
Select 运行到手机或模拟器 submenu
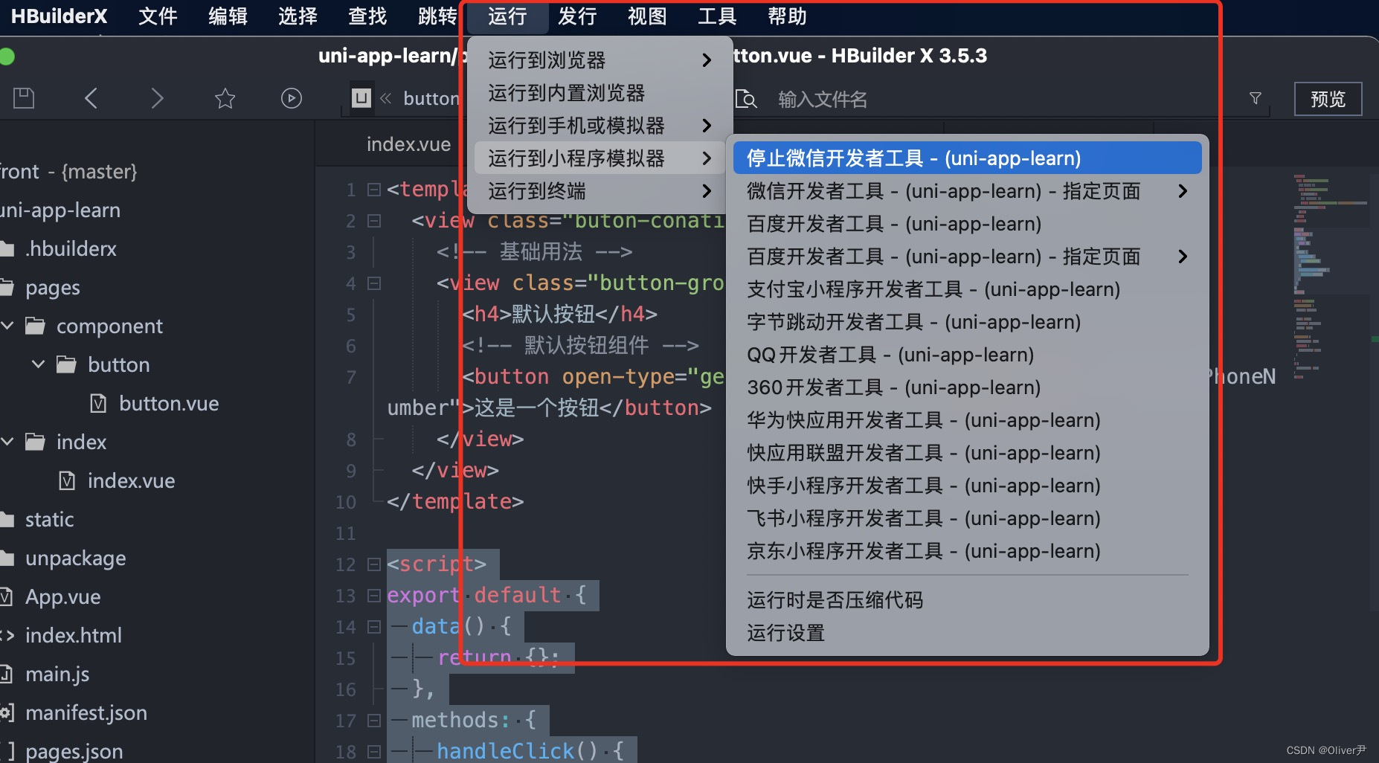click(600, 126)
